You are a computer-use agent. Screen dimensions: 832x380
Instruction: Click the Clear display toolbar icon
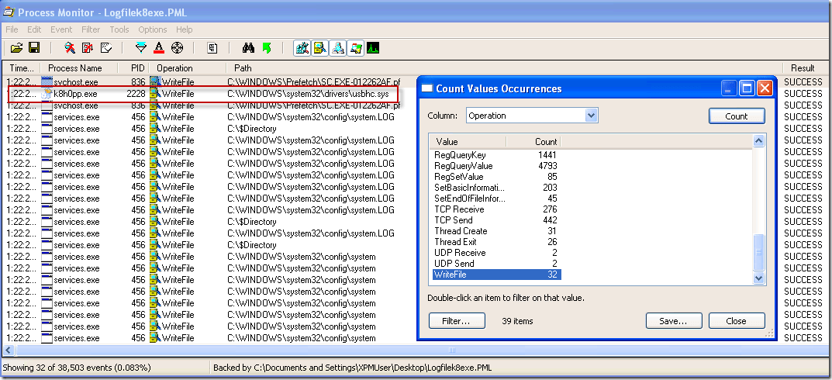[106, 48]
